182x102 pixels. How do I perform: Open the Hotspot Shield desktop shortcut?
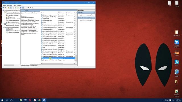click(x=177, y=73)
